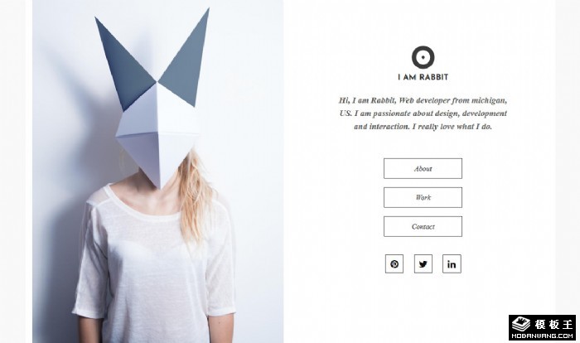This screenshot has height=343, width=580.
Task: Click the I AM RABBIT title
Action: (x=423, y=77)
